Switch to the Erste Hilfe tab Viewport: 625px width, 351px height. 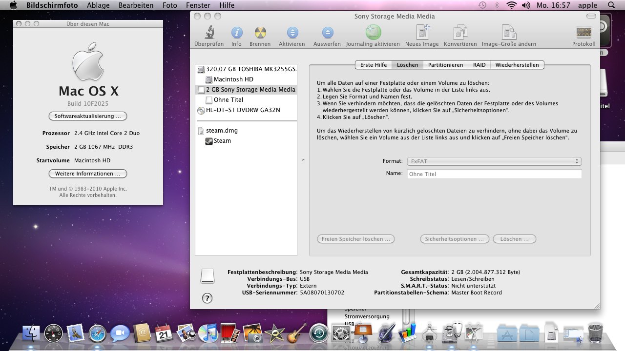pyautogui.click(x=373, y=65)
